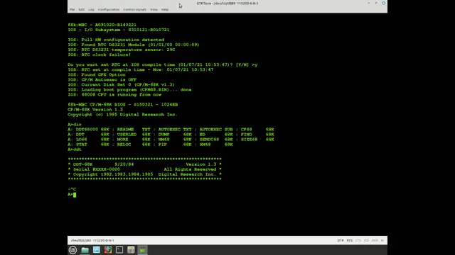The height and width of the screenshot is (255, 455).
Task: Open the Log menu
Action: click(91, 9)
